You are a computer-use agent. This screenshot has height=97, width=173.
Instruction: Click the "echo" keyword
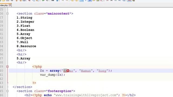coord(48,95)
